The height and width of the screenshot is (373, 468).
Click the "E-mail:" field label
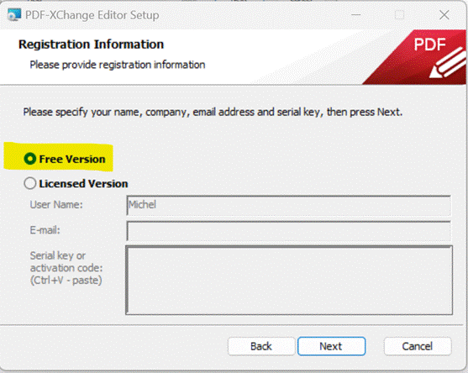(x=45, y=230)
